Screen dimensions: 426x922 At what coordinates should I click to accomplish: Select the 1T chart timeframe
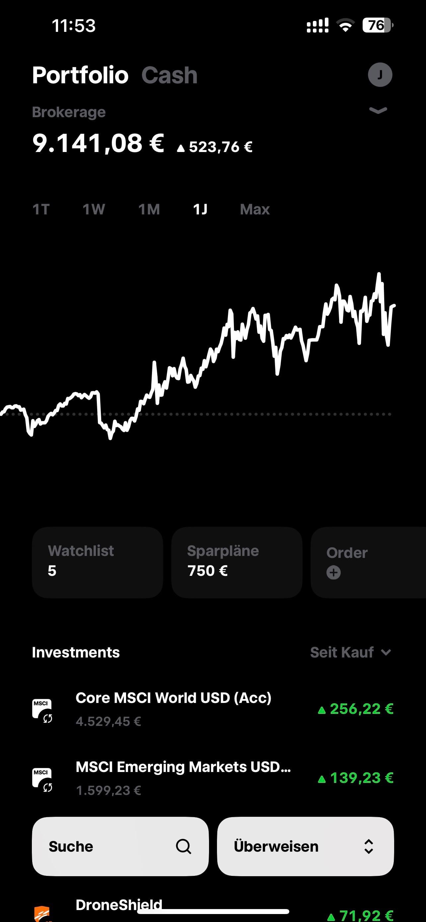(x=41, y=209)
